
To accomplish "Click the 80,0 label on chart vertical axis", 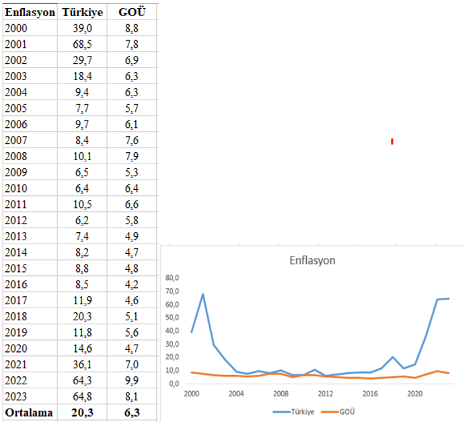I will tap(174, 278).
